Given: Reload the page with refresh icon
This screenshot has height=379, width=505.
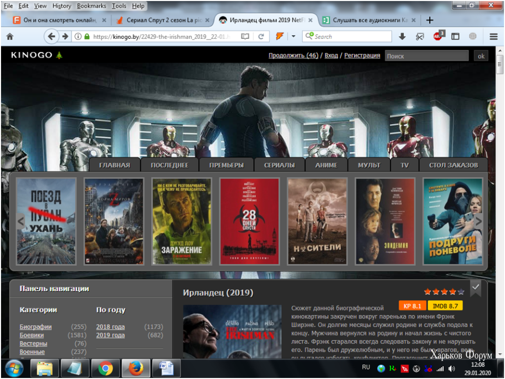Looking at the screenshot, I should (x=261, y=37).
